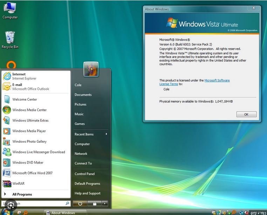Click OK in About Windows dialog
Viewport: 267px width, 215px height.
[x=246, y=114]
